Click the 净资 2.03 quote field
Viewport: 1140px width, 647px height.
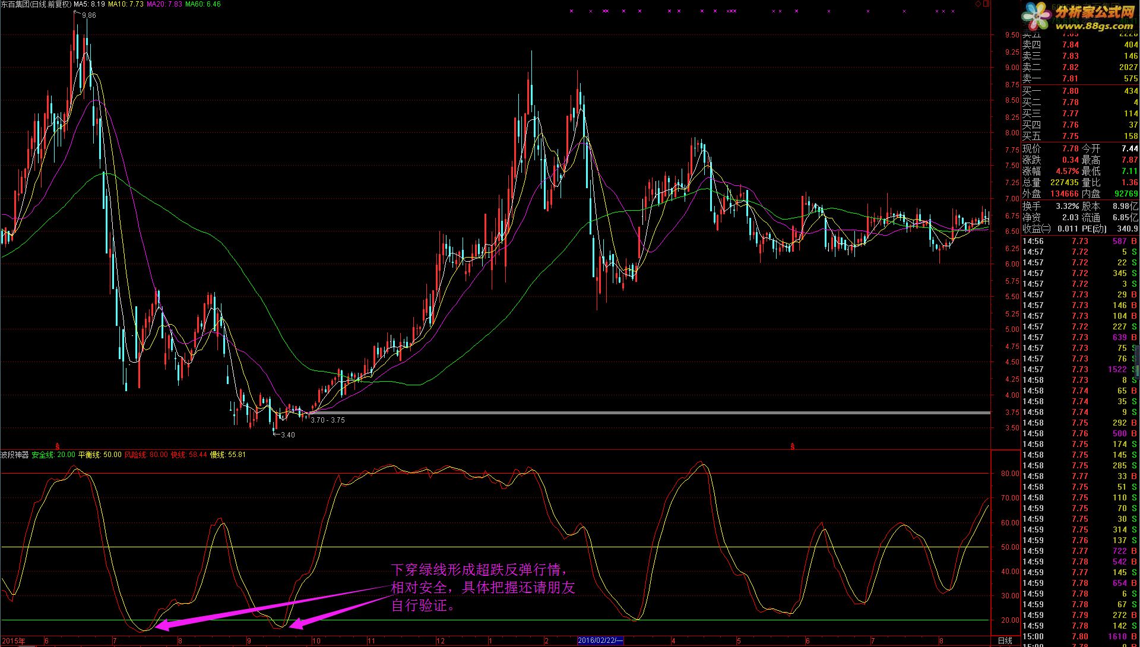[1050, 217]
